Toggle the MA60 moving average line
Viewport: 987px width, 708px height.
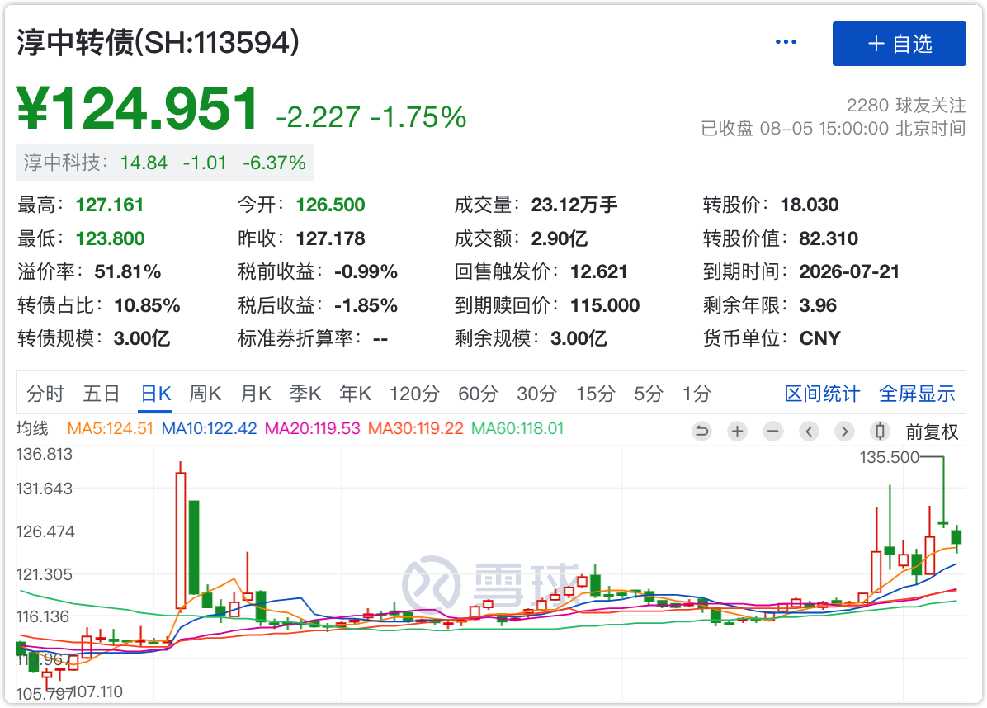tap(517, 428)
